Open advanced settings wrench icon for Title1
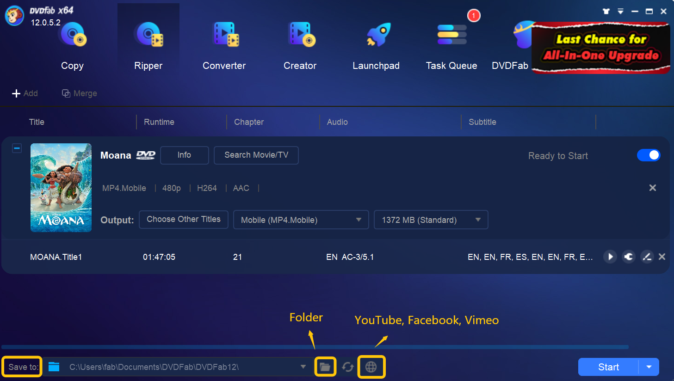Image resolution: width=674 pixels, height=381 pixels. 629,257
